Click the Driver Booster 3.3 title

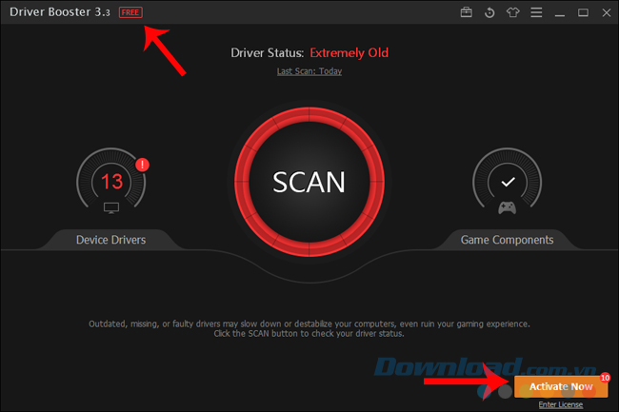pyautogui.click(x=60, y=12)
